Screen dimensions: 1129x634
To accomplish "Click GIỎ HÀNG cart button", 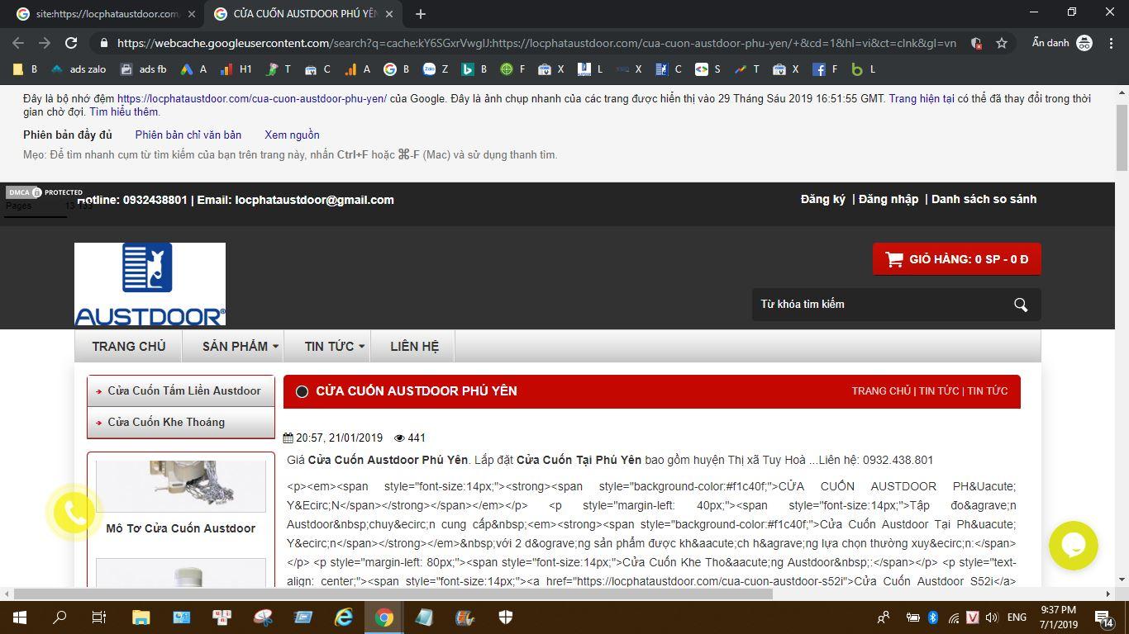I will tap(956, 259).
